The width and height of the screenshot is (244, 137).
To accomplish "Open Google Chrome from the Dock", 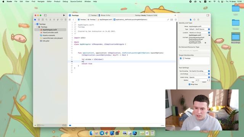I will coord(107,133).
